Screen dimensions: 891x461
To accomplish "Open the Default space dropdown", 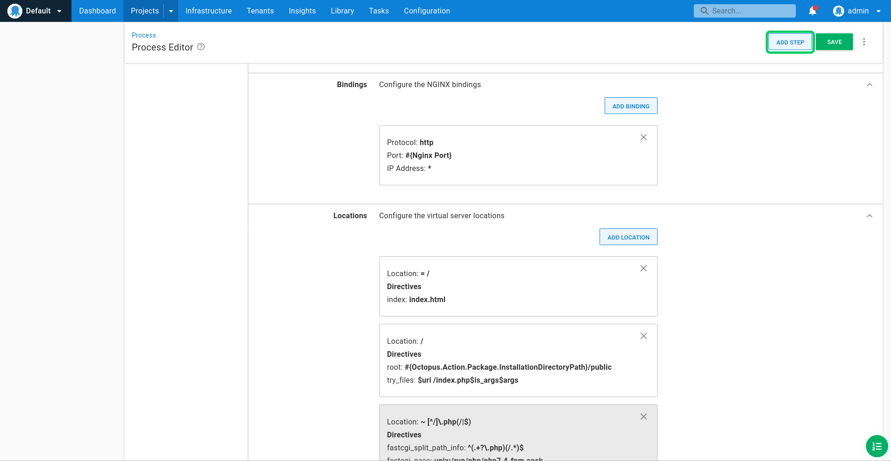I will pyautogui.click(x=36, y=11).
